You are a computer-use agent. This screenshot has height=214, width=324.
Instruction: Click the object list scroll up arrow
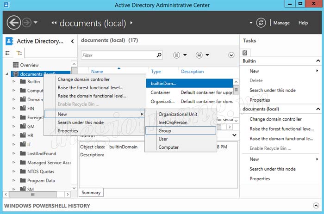[x=236, y=82]
